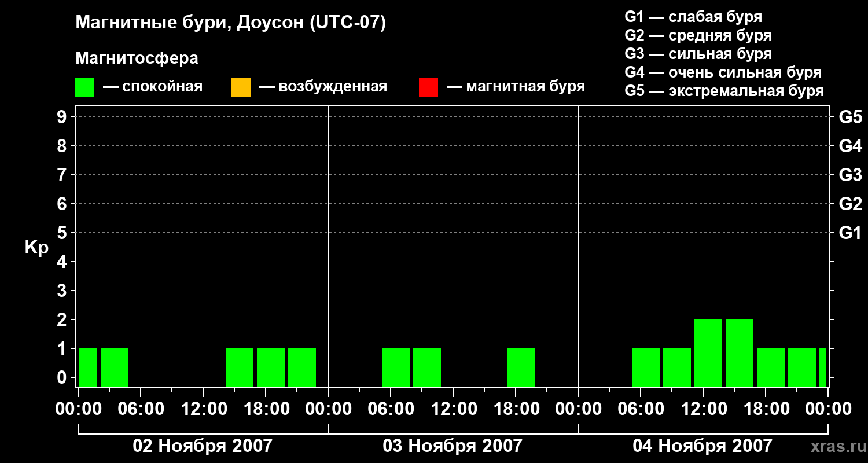The image size is (868, 463).
Task: Click the '04 Ноября 2007' date label
Action: coord(703,446)
